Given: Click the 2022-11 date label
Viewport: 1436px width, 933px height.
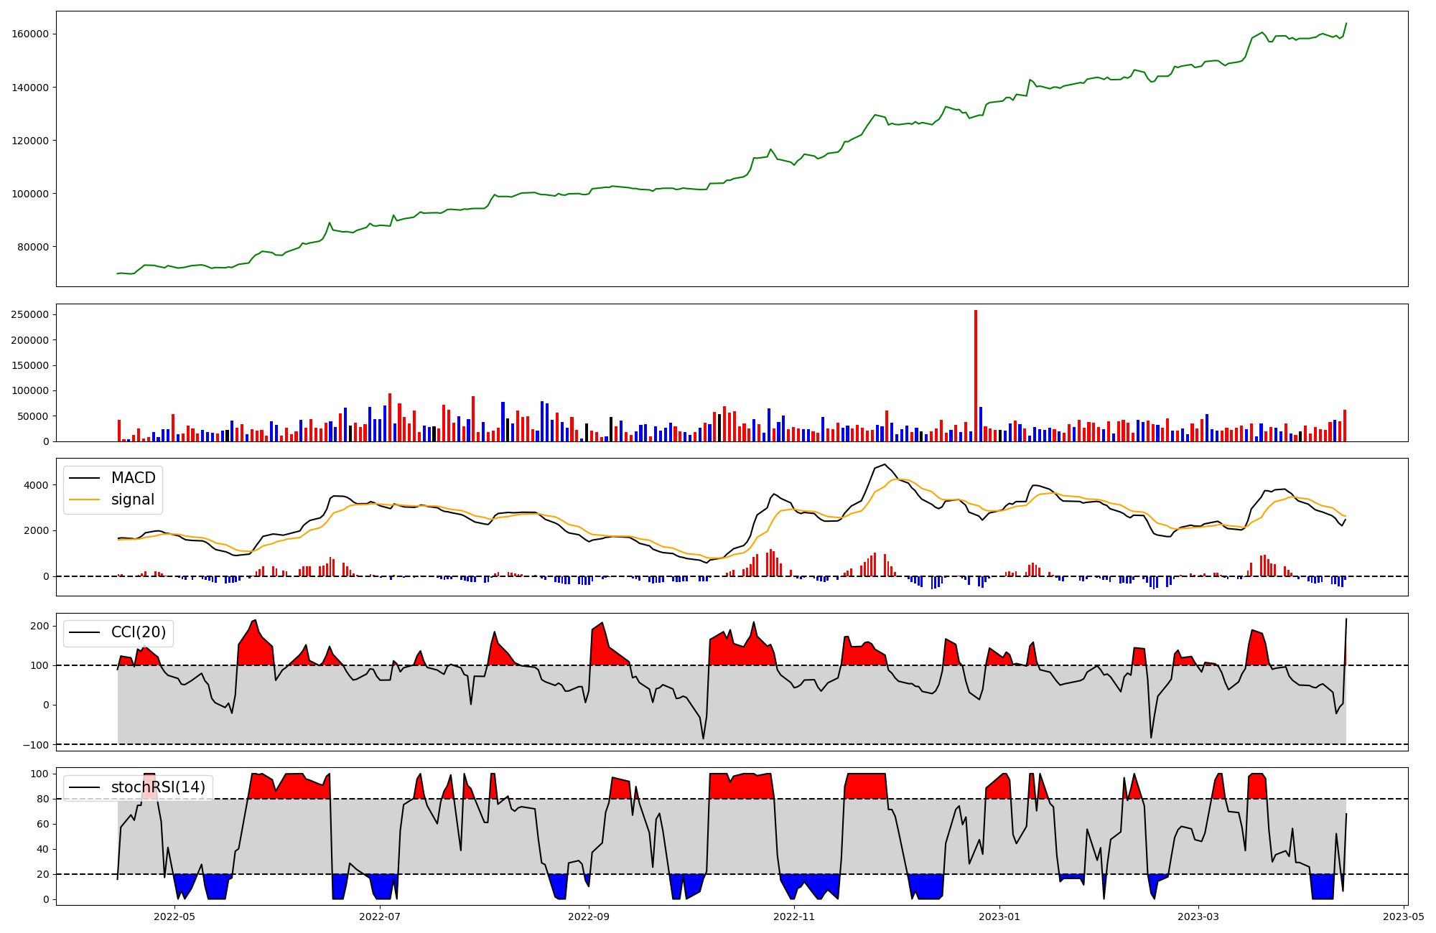Looking at the screenshot, I should [x=794, y=916].
